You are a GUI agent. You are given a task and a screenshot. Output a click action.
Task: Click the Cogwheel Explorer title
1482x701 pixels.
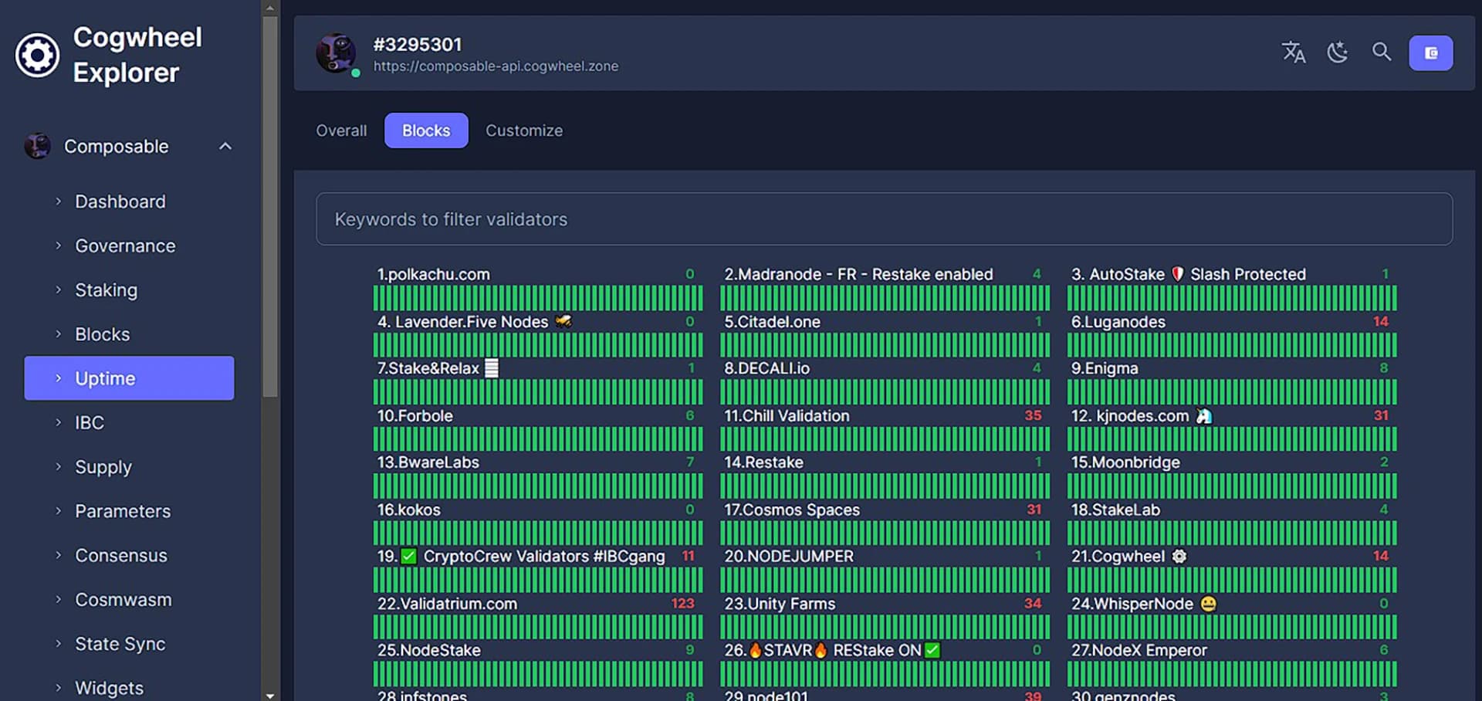137,55
